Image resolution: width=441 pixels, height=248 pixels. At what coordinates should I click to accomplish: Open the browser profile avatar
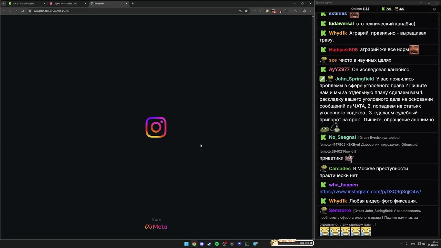coord(304,11)
